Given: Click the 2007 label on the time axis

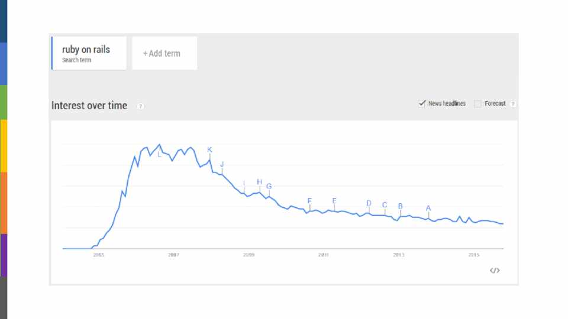Looking at the screenshot, I should pos(173,255).
